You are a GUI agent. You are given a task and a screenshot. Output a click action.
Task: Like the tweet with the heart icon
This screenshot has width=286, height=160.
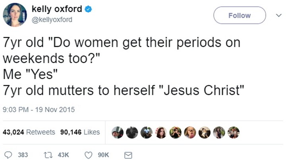click(89, 154)
